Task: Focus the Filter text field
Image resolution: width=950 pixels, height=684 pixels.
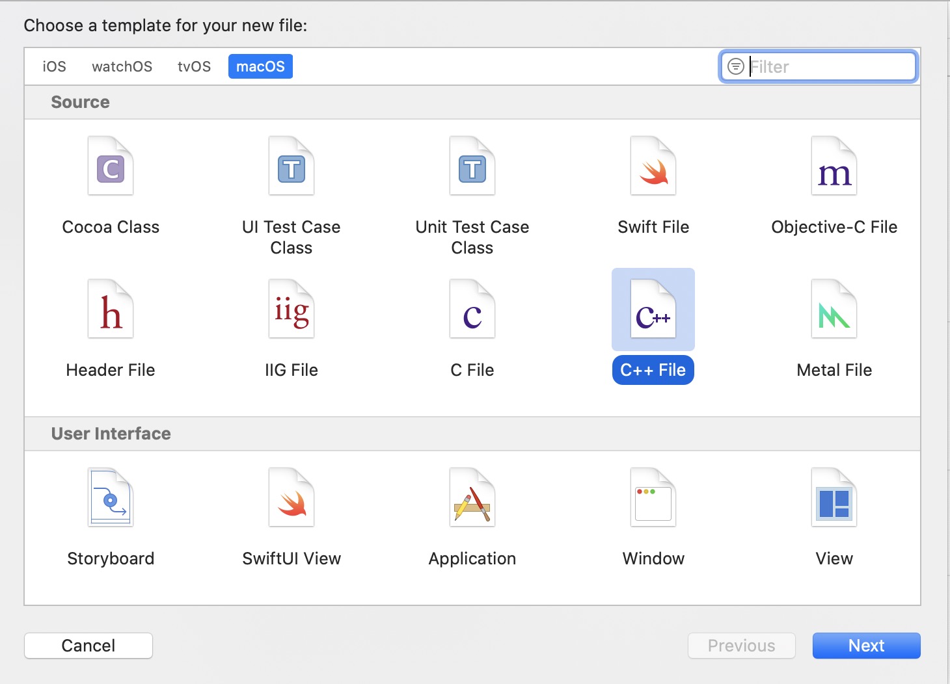Action: (x=819, y=66)
